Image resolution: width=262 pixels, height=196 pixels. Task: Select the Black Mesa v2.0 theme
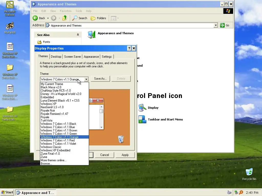pos(64,87)
